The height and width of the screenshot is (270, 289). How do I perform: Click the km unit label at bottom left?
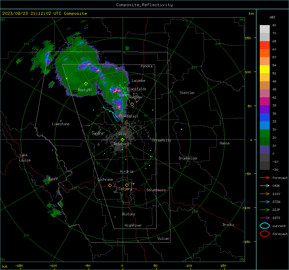pos(4,266)
